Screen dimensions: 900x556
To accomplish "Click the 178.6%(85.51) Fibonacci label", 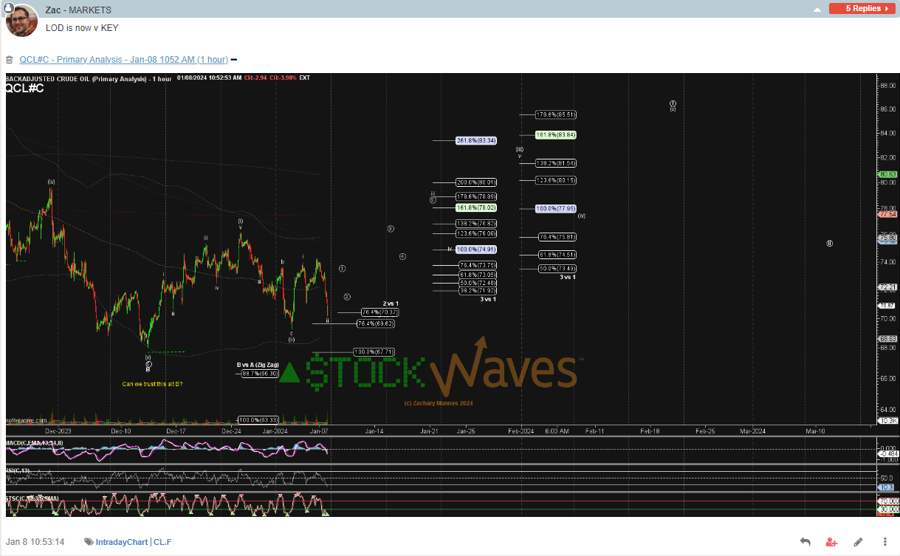I will [x=556, y=114].
